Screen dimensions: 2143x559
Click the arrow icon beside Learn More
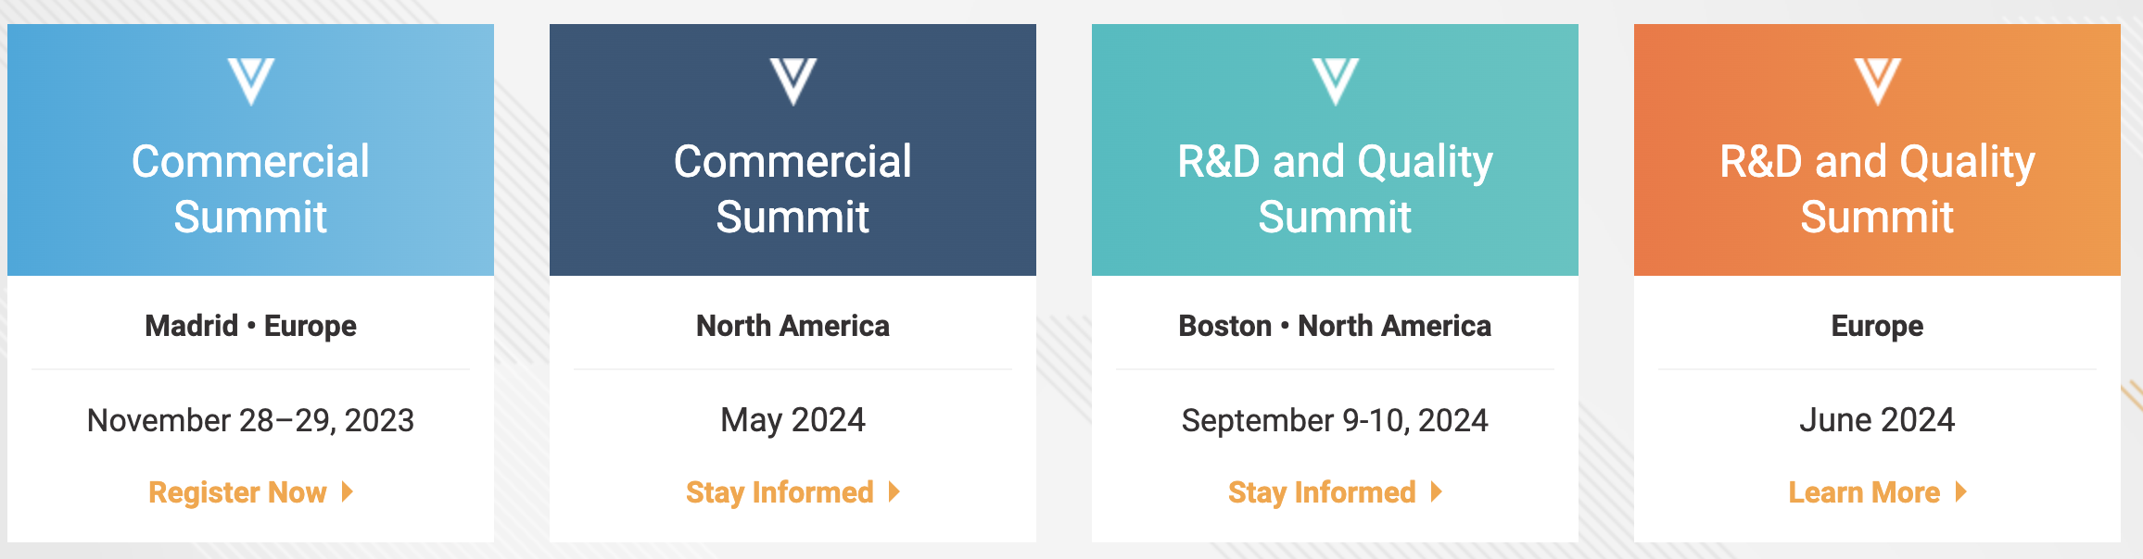click(1961, 491)
